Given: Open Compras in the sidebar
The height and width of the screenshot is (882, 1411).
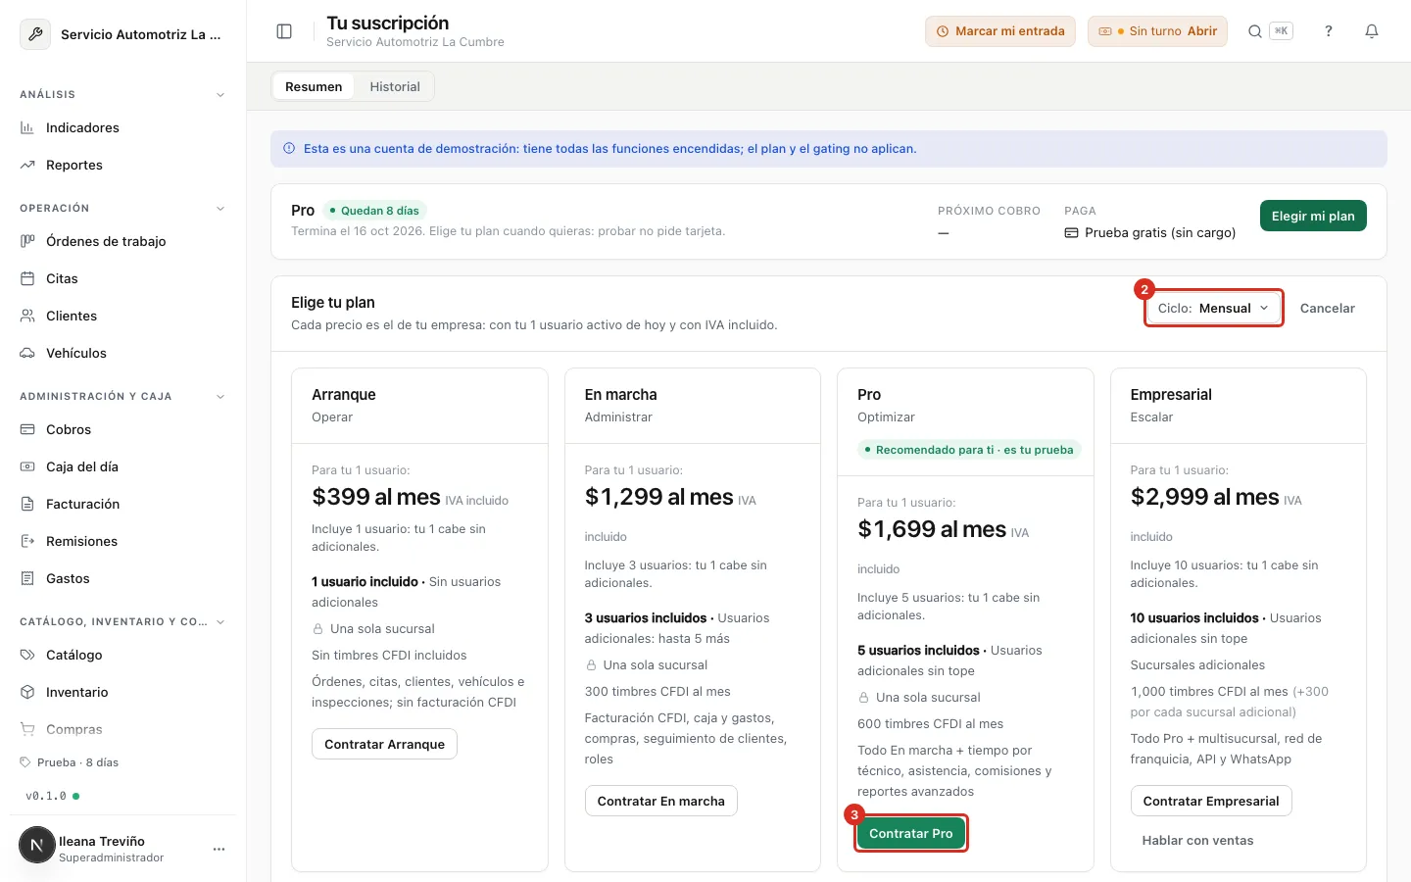Looking at the screenshot, I should tap(122, 729).
